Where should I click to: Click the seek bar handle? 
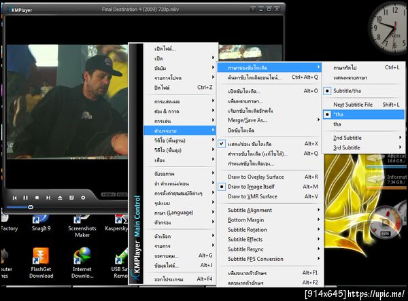(x=31, y=207)
